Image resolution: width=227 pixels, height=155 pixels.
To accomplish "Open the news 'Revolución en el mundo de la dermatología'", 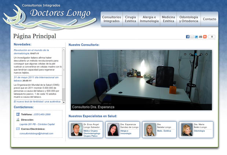I will pos(31,52).
